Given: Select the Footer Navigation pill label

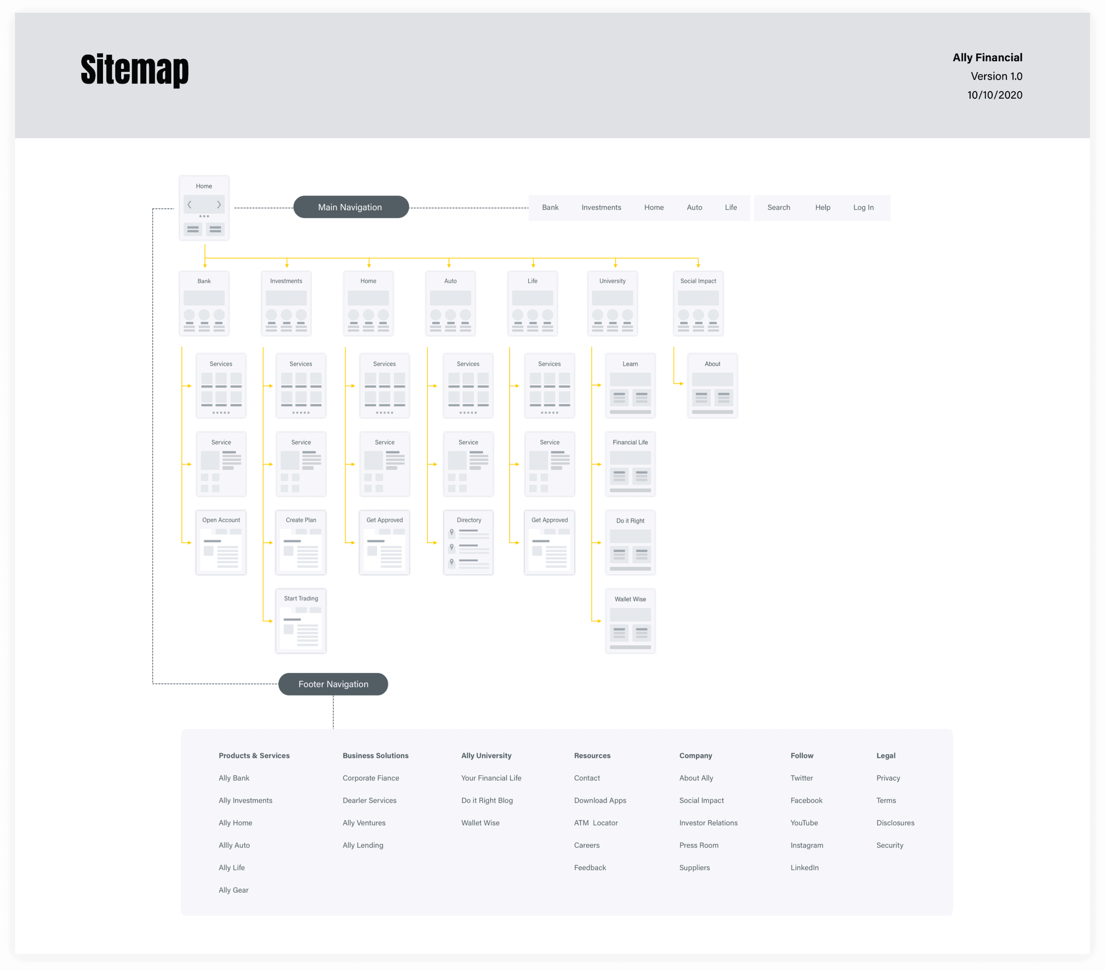Looking at the screenshot, I should click(333, 684).
